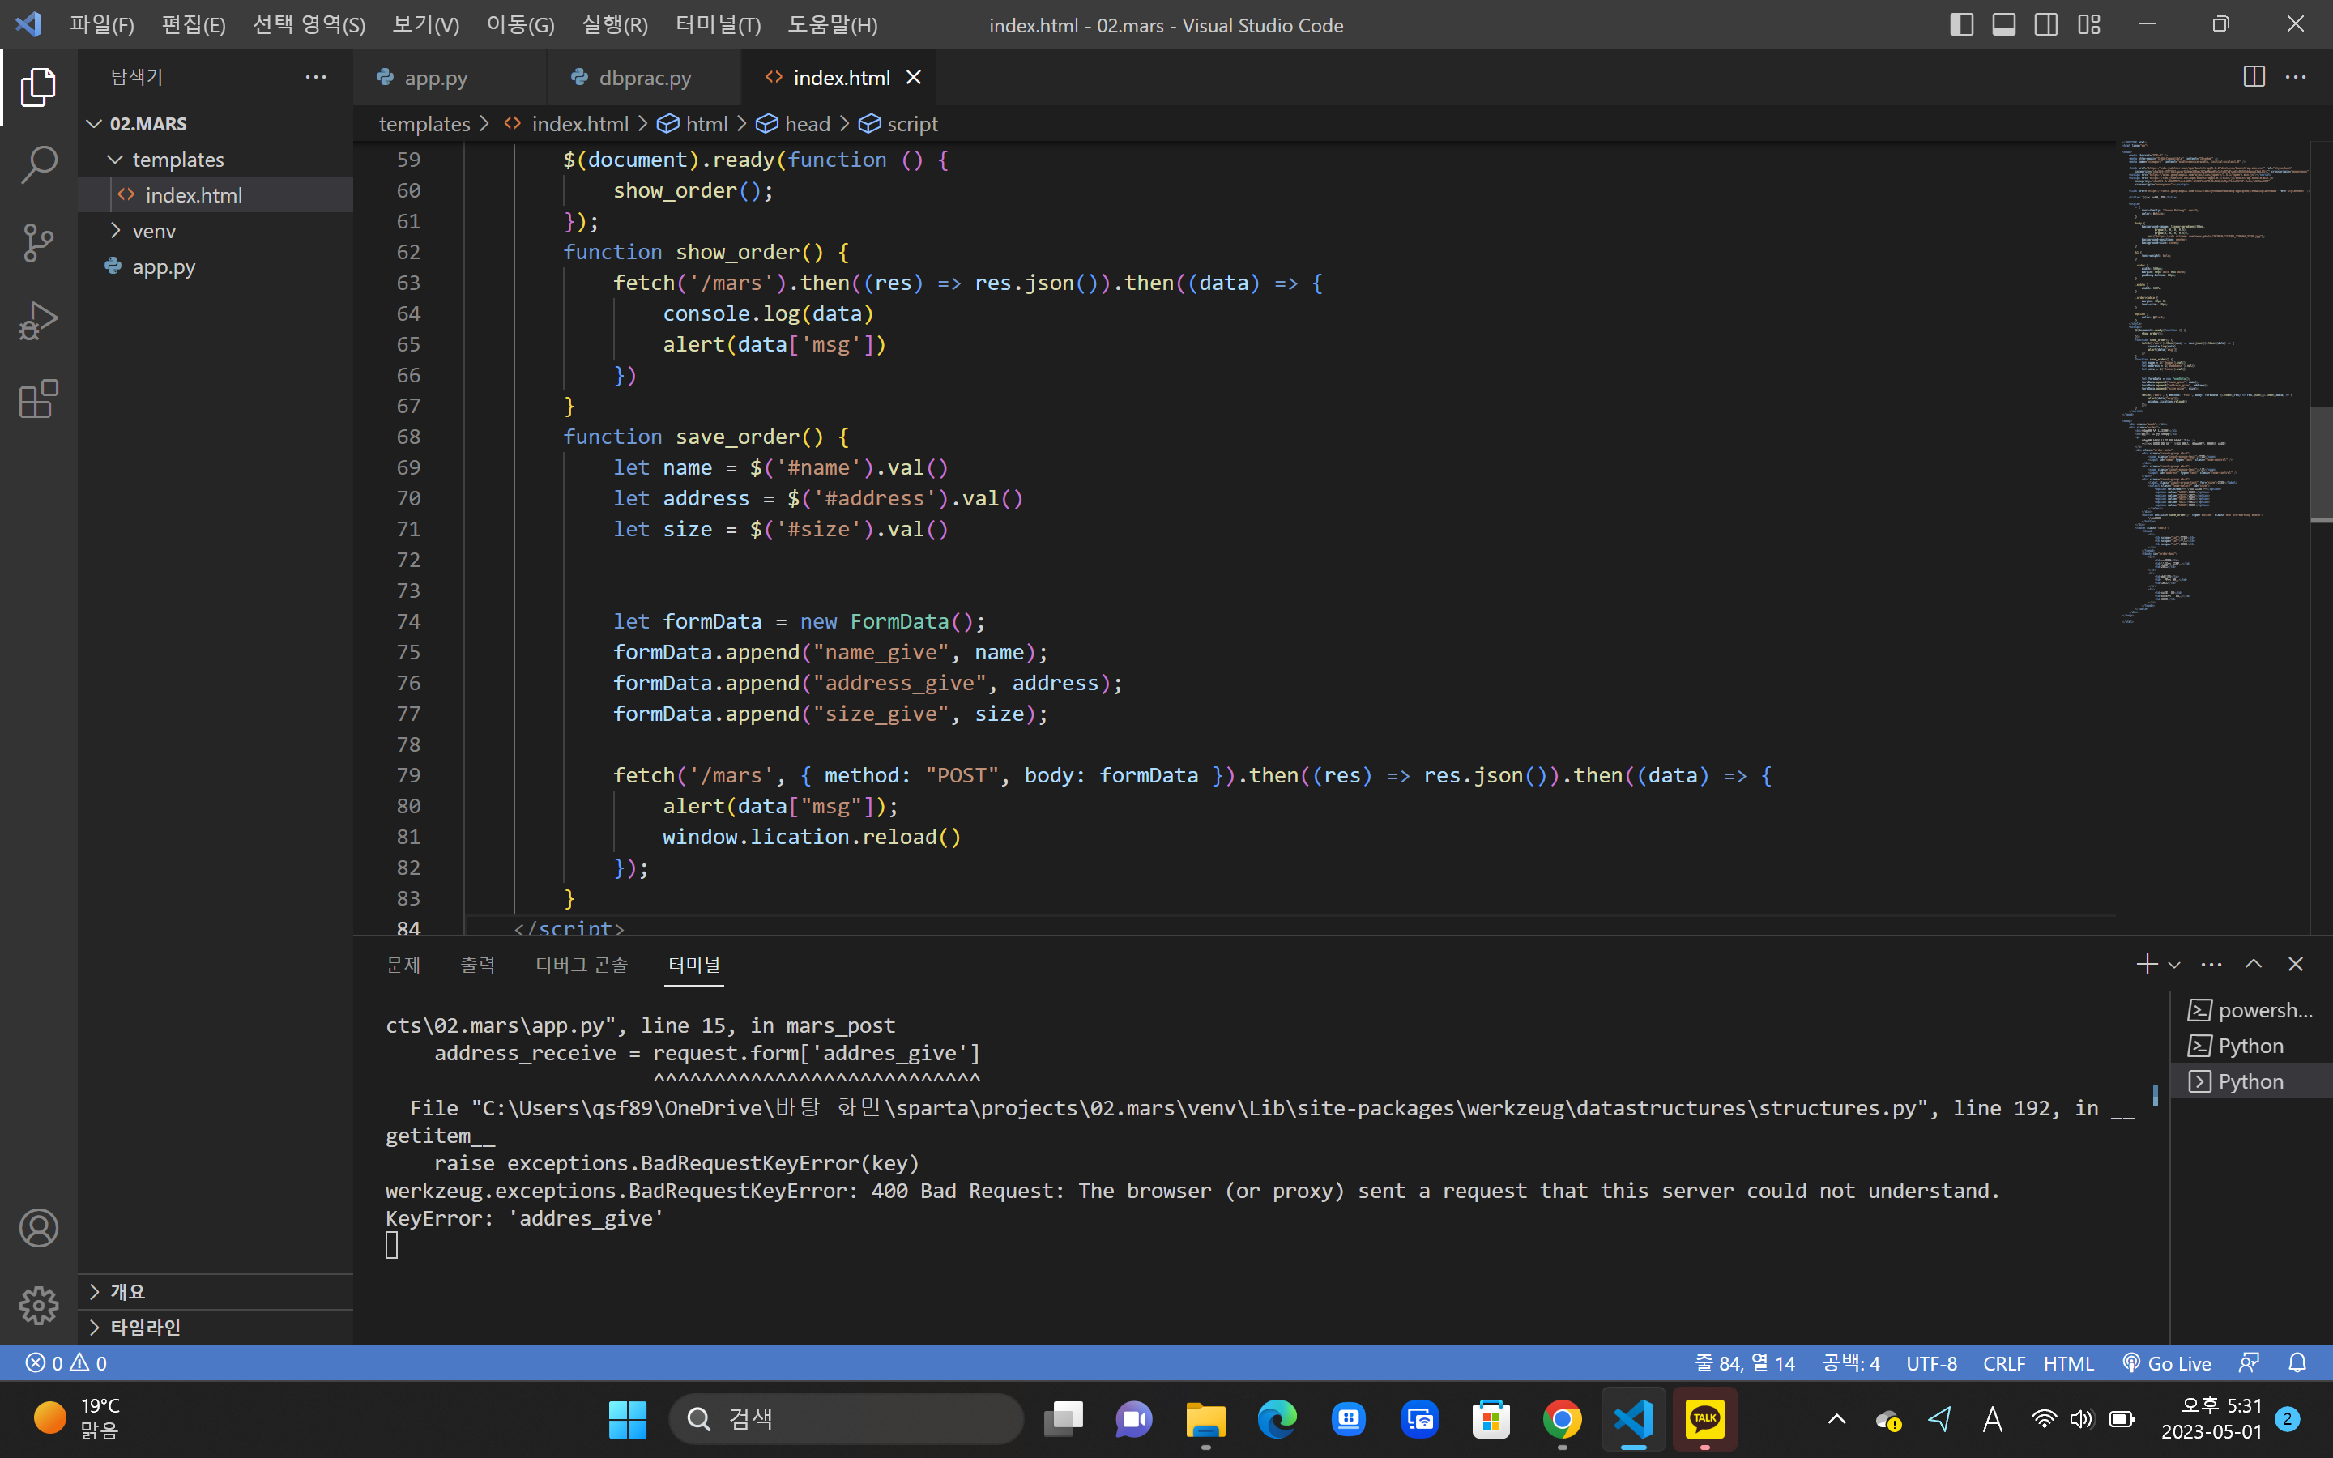Change indentation via 공백: 4 indicator
The height and width of the screenshot is (1458, 2333).
point(1851,1362)
